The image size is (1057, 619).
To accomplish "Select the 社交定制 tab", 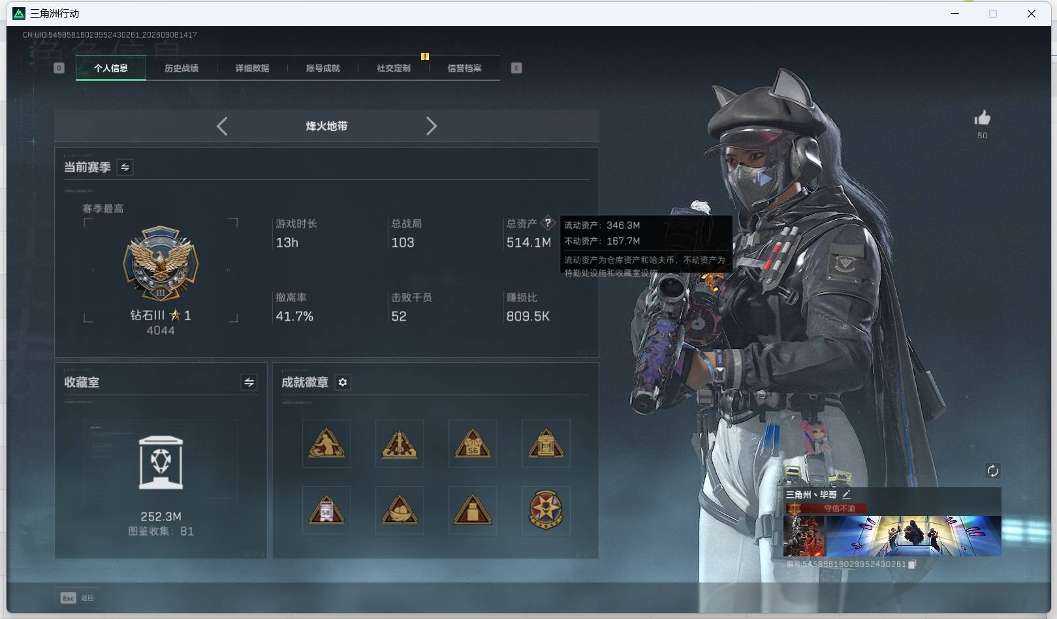I will [x=394, y=68].
